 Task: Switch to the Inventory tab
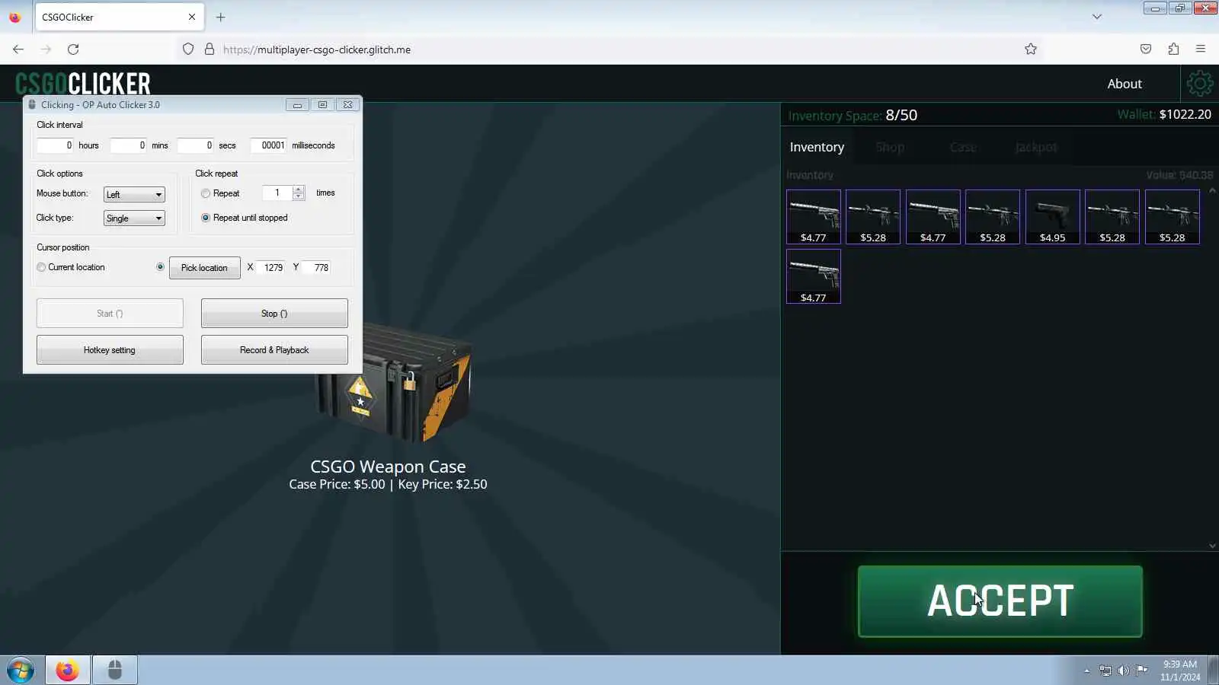817,147
